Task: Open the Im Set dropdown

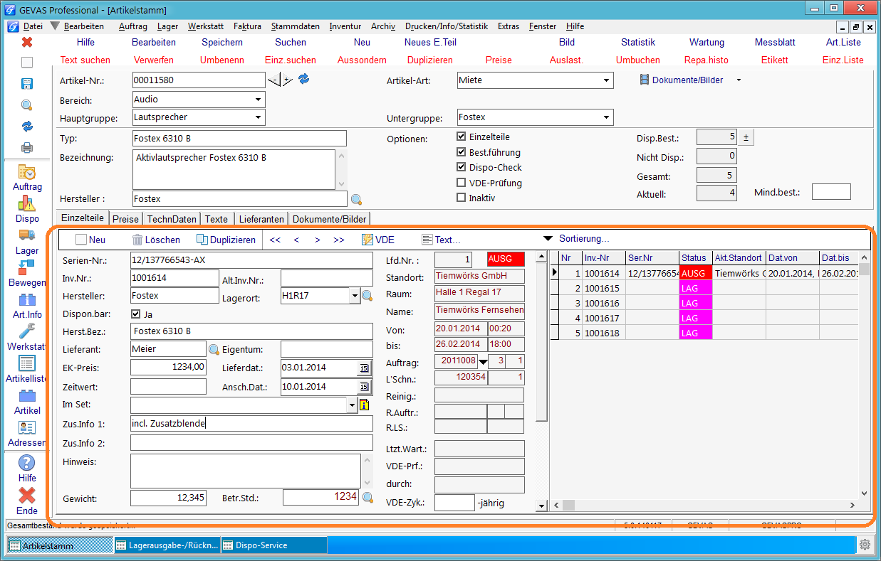Action: 351,405
